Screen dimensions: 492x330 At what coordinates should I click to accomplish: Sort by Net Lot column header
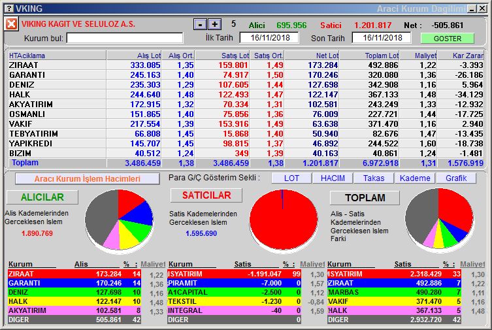click(x=312, y=56)
